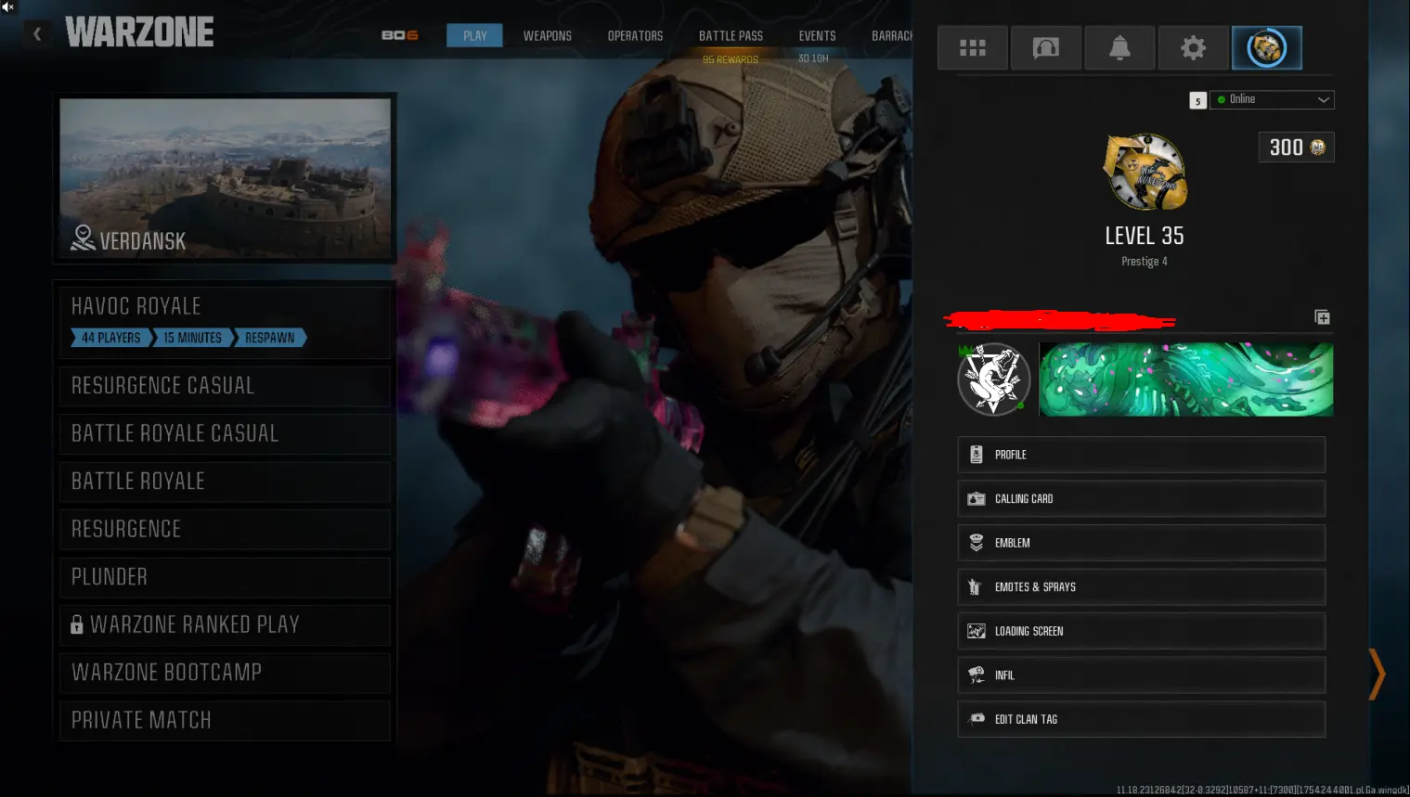Image resolution: width=1410 pixels, height=797 pixels.
Task: Open the settings gear icon
Action: (x=1194, y=47)
